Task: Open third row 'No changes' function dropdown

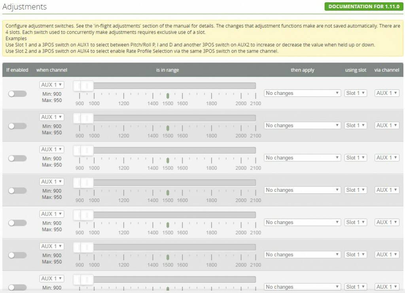Action: (x=302, y=157)
